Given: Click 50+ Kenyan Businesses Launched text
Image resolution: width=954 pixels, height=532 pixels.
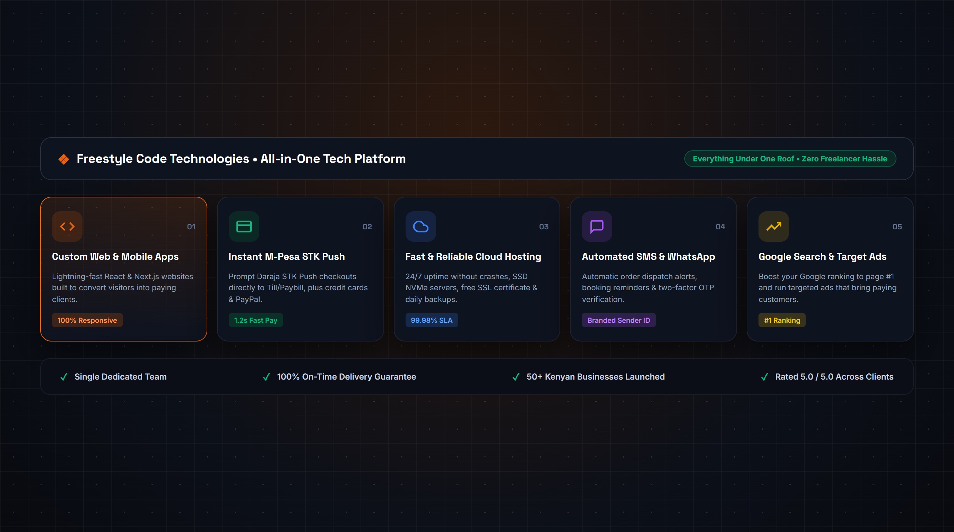Looking at the screenshot, I should pos(596,376).
